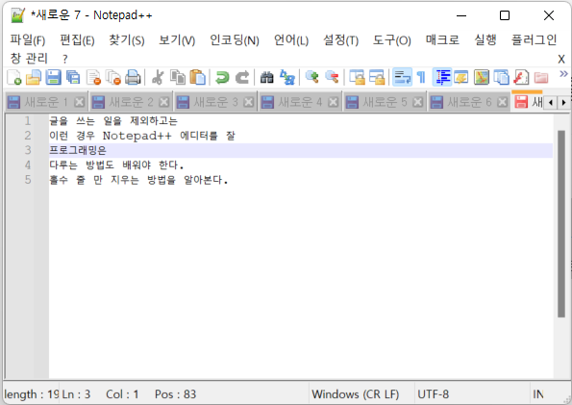Save the current document with Save icon

click(x=53, y=77)
